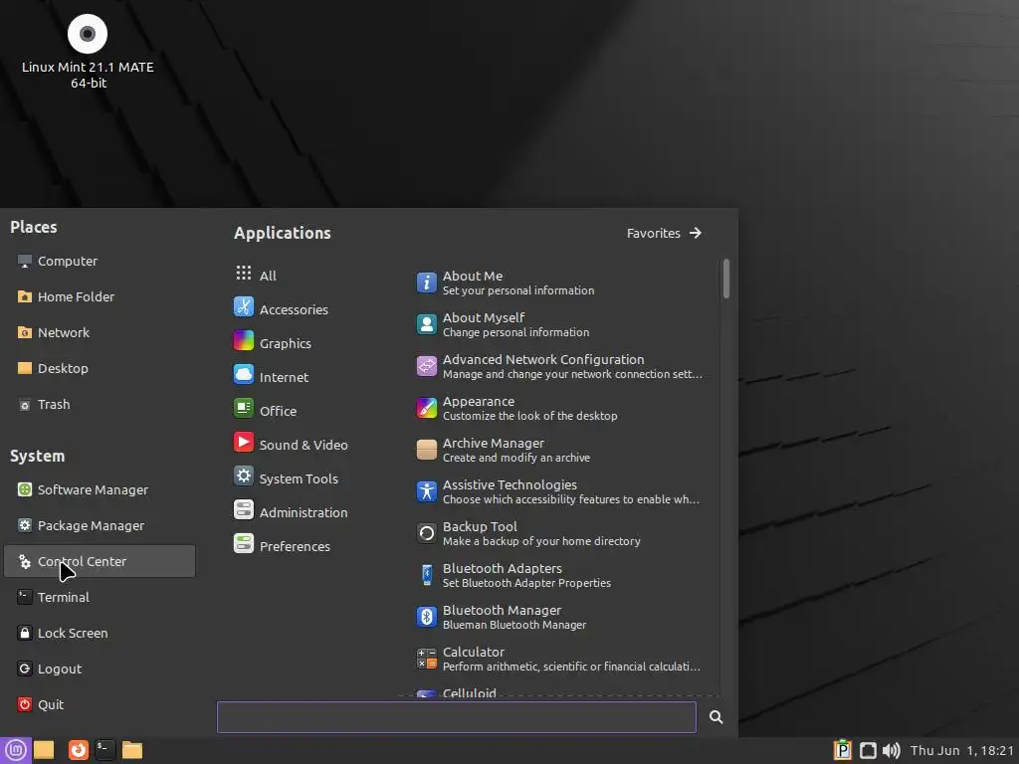Open the Home Folder place
The width and height of the screenshot is (1019, 764).
100,296
